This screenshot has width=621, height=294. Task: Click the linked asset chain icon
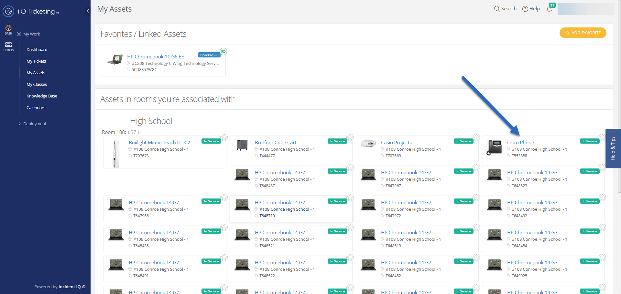pyautogui.click(x=223, y=51)
